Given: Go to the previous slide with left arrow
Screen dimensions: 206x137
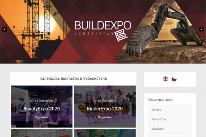Looking at the screenshot, I should coord(5,29).
